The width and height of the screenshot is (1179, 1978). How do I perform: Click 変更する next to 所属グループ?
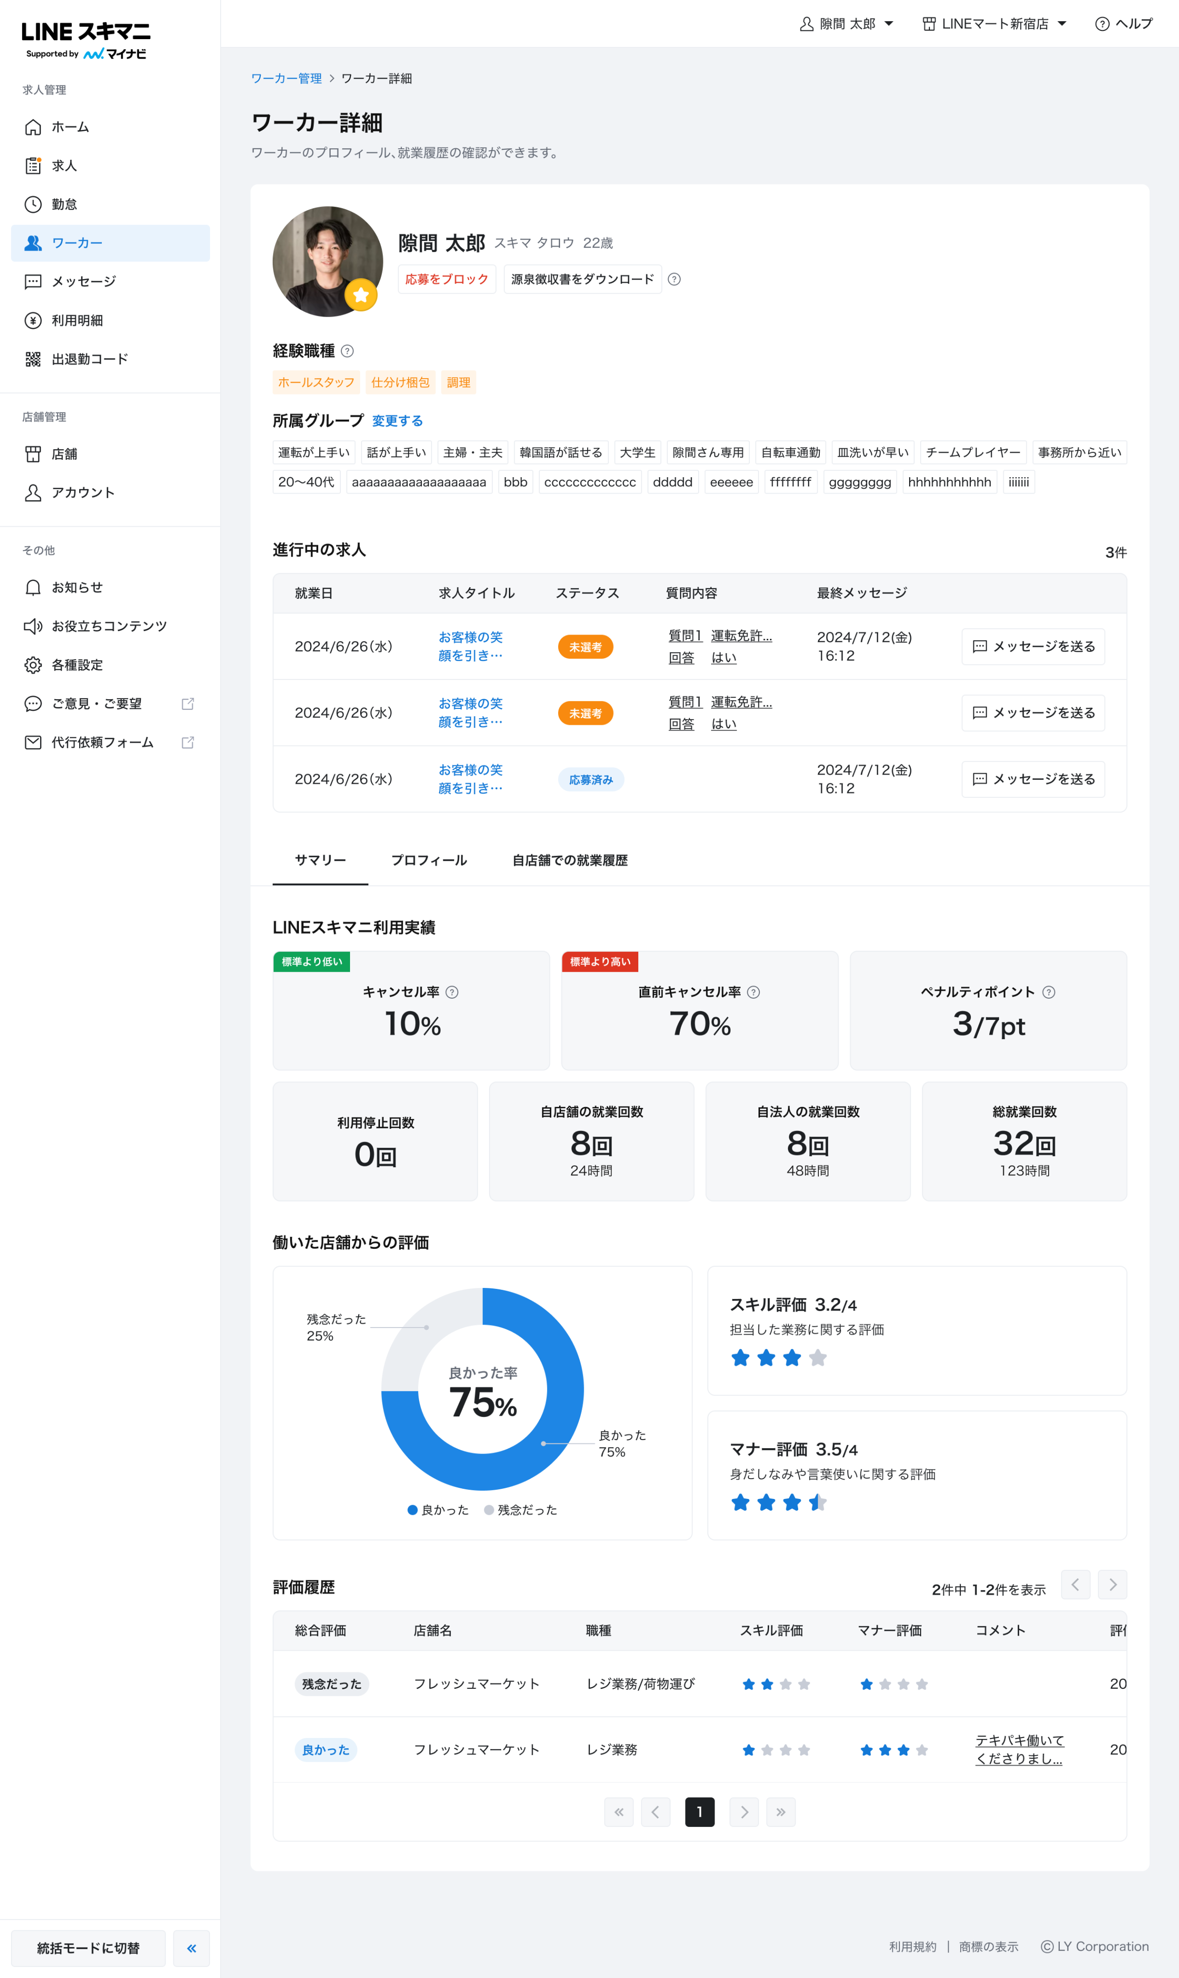coord(397,421)
